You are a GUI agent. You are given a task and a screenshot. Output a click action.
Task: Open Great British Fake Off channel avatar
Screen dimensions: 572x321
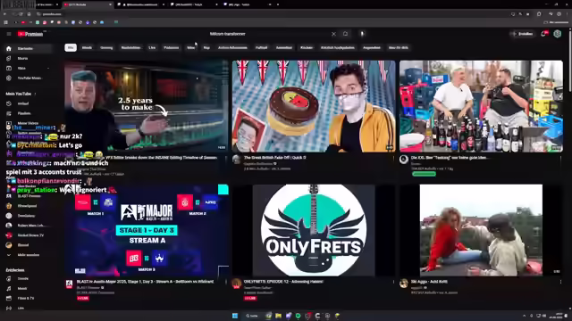[x=236, y=160]
